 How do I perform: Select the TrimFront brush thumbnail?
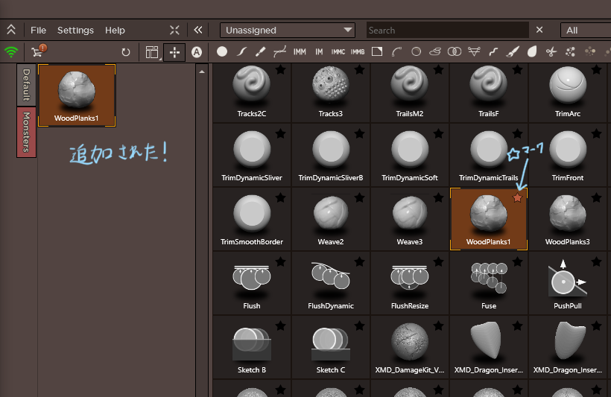click(567, 156)
